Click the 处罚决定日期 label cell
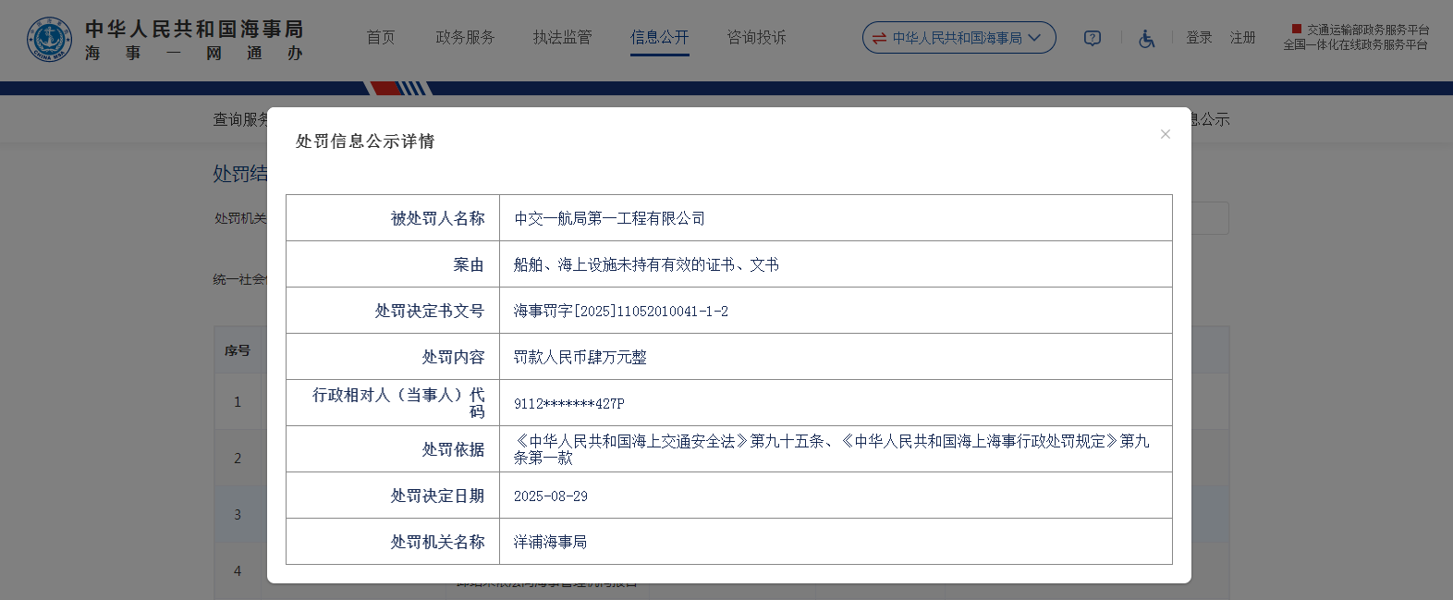Image resolution: width=1453 pixels, height=600 pixels. tap(393, 496)
